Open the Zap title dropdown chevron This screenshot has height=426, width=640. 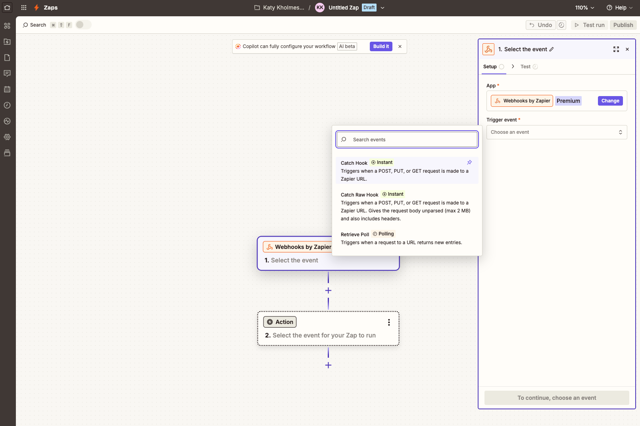(382, 8)
